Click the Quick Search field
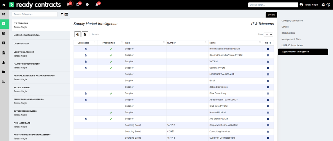The width and height of the screenshot is (333, 141). 273,5
